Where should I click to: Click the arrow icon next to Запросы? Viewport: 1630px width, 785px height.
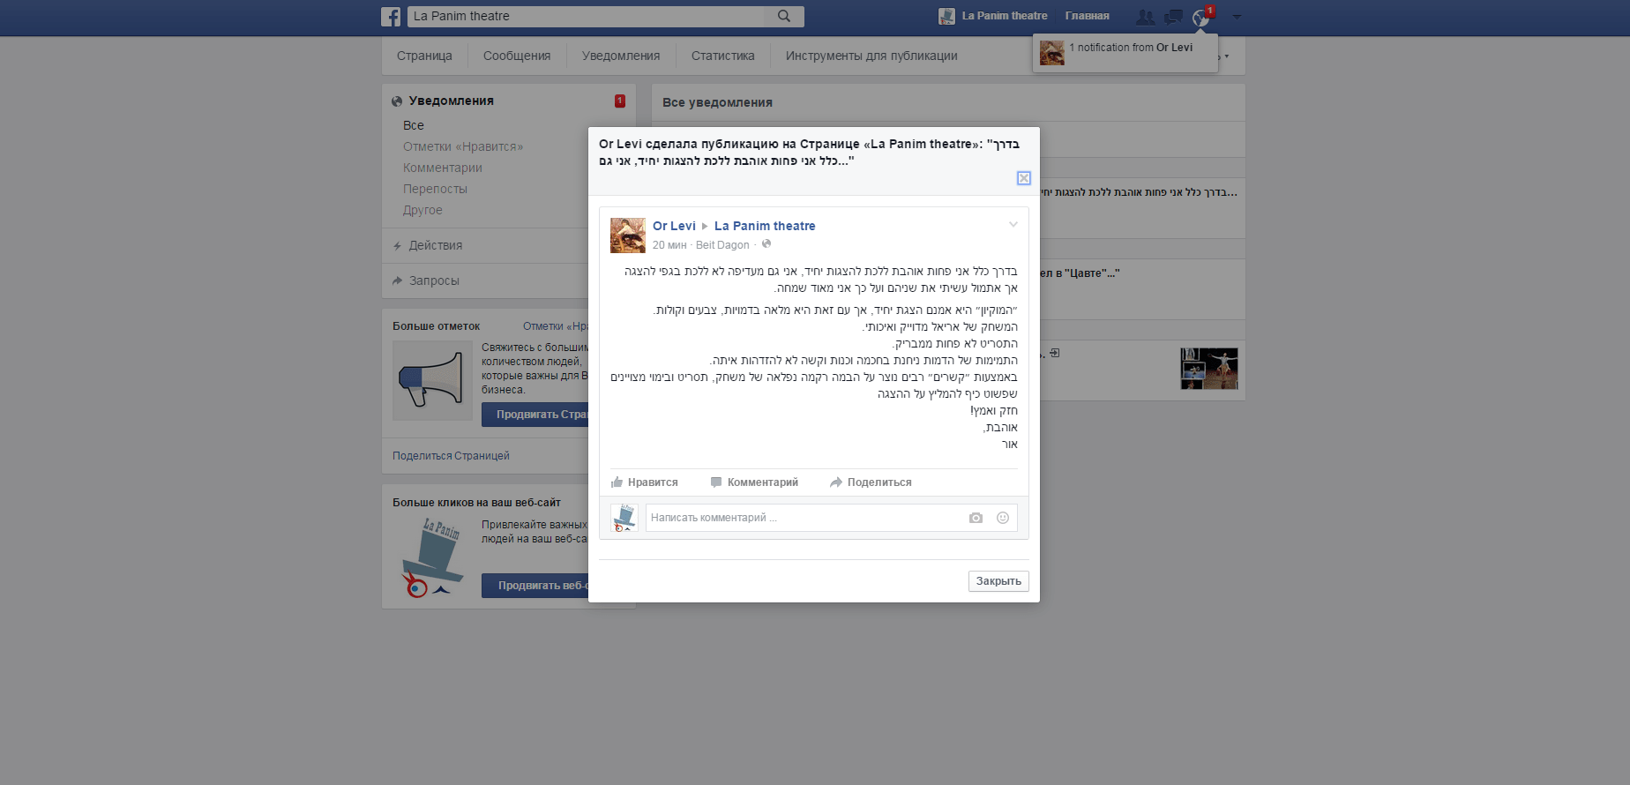click(397, 280)
